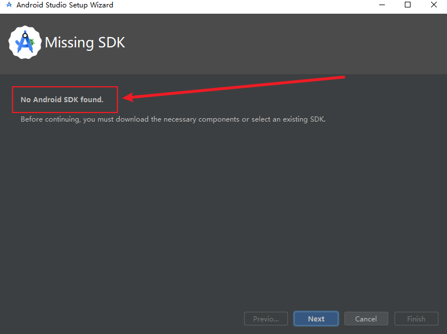This screenshot has height=334, width=447.
Task: Click the "Missing SDK" heading
Action: pos(84,43)
